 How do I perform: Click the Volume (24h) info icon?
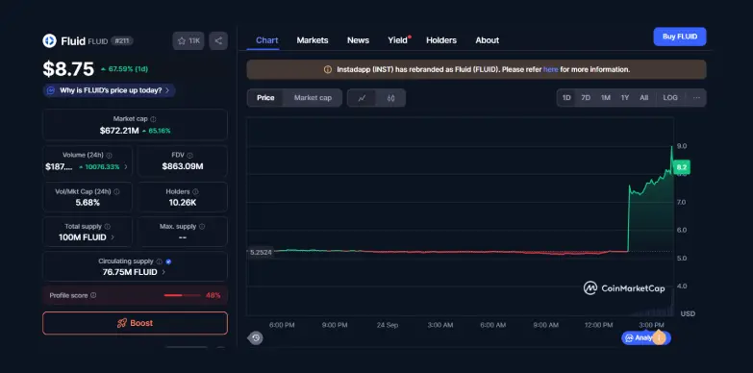point(109,156)
